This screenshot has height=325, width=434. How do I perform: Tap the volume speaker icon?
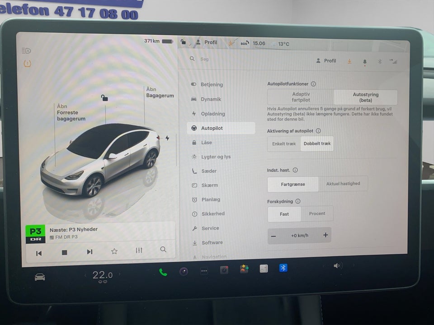coord(336,265)
